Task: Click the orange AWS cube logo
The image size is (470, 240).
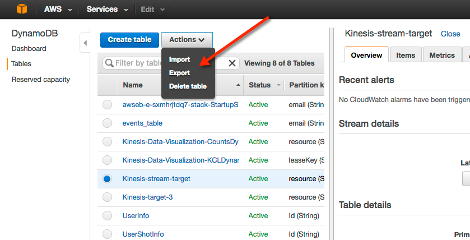Action: point(22,9)
